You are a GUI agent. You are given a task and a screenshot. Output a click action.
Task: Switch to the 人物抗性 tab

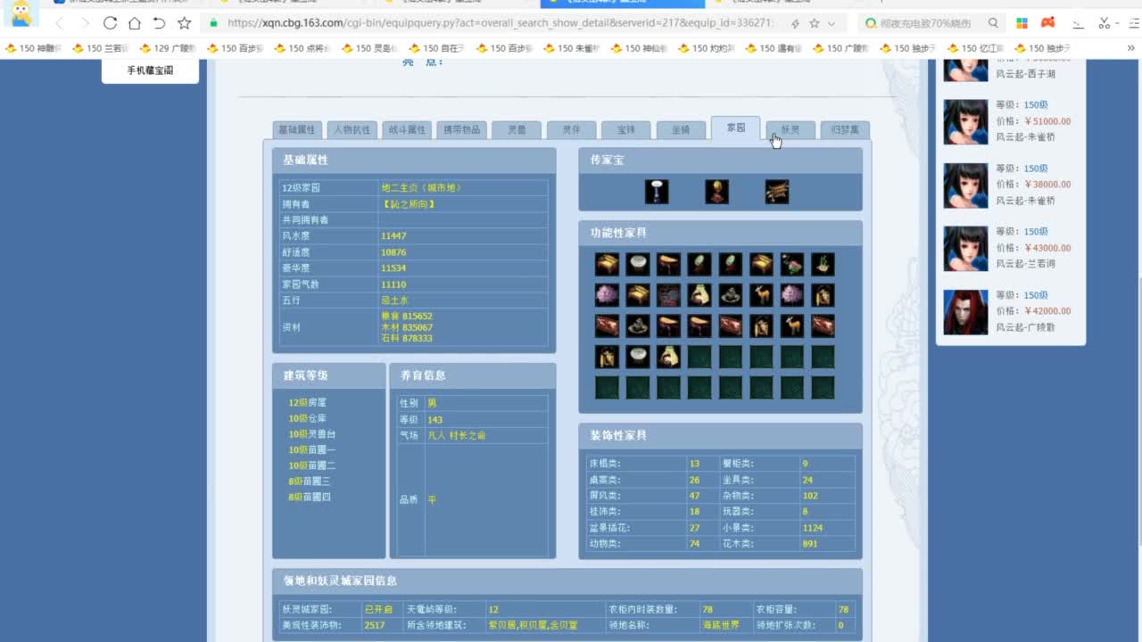(352, 130)
